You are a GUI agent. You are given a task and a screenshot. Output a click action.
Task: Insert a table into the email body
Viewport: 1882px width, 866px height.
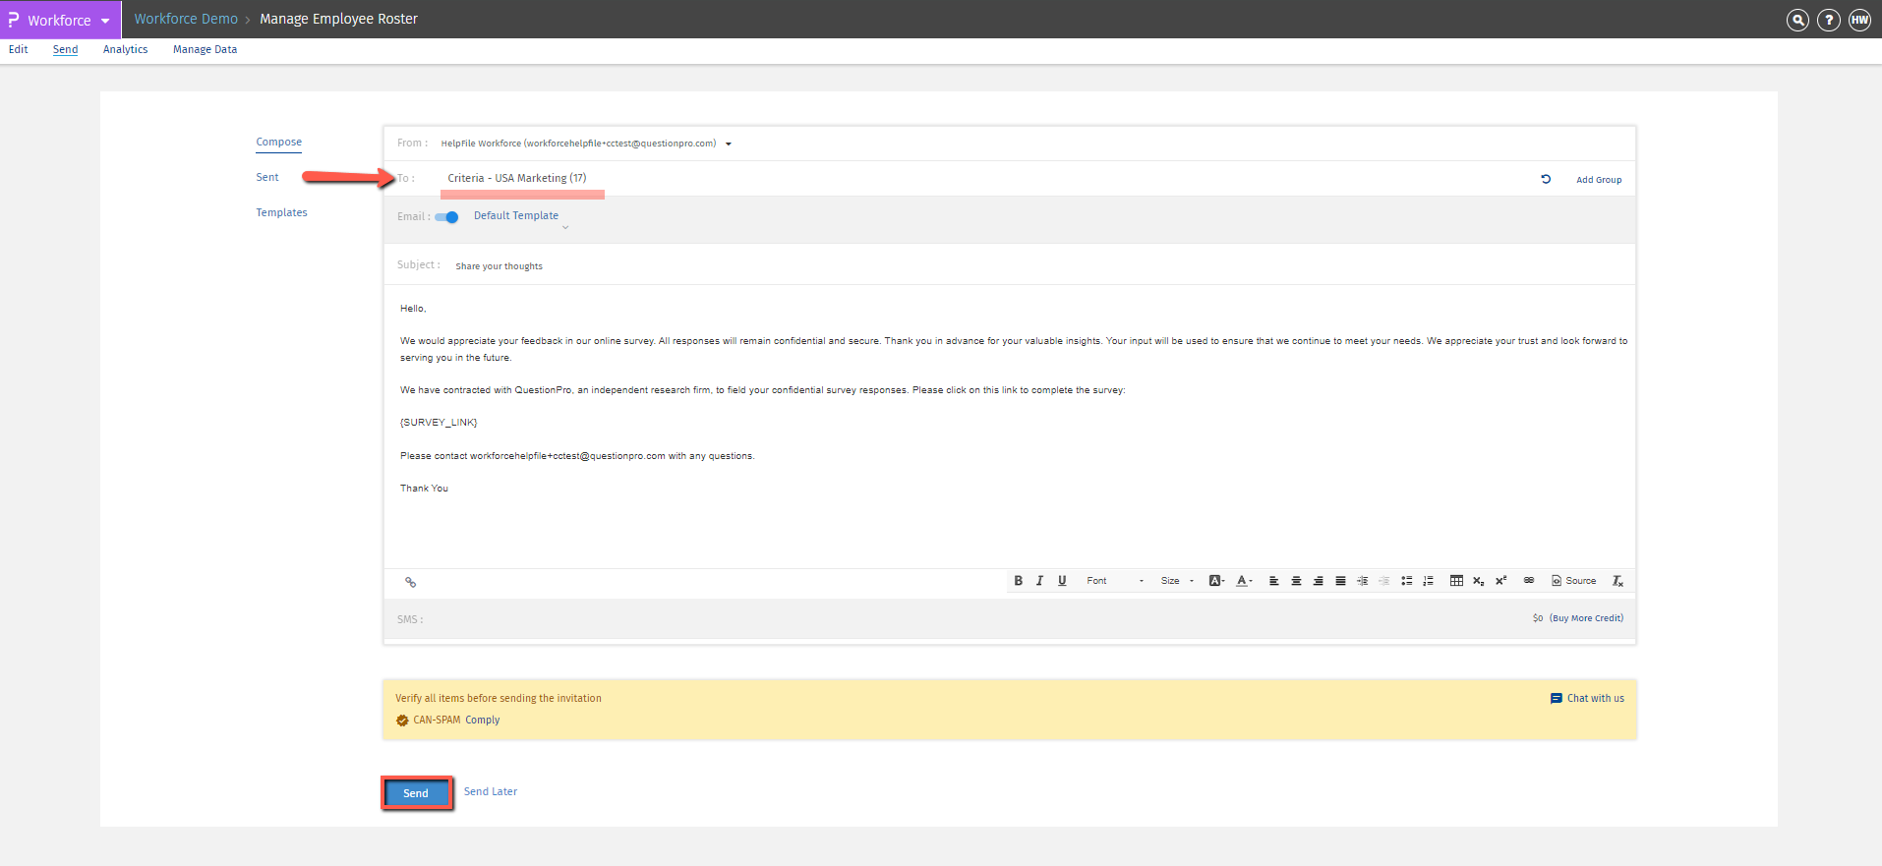tap(1456, 581)
